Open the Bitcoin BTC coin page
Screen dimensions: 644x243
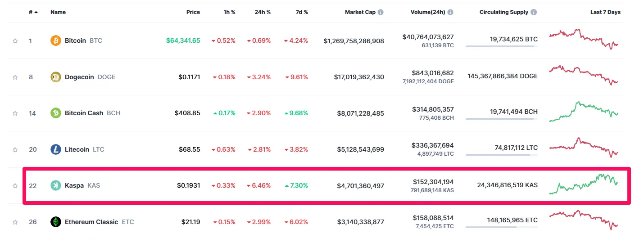pos(84,40)
